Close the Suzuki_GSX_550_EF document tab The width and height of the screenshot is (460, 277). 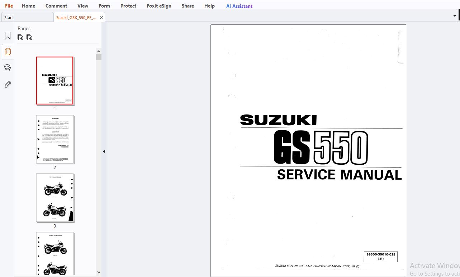[102, 17]
